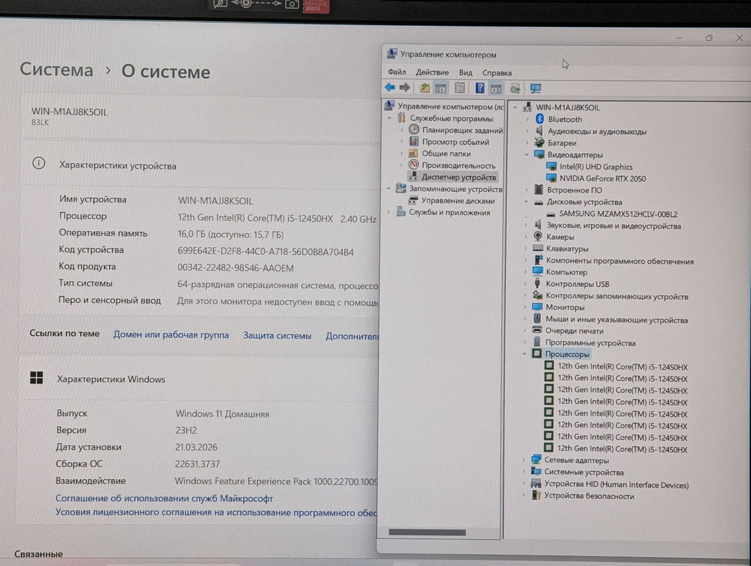This screenshot has height=566, width=751.
Task: Click the Windows logo beside Характеристики Windows
Action: [36, 378]
